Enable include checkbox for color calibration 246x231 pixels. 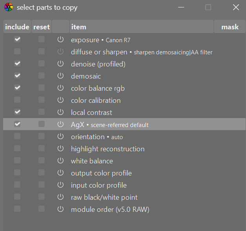pyautogui.click(x=17, y=100)
